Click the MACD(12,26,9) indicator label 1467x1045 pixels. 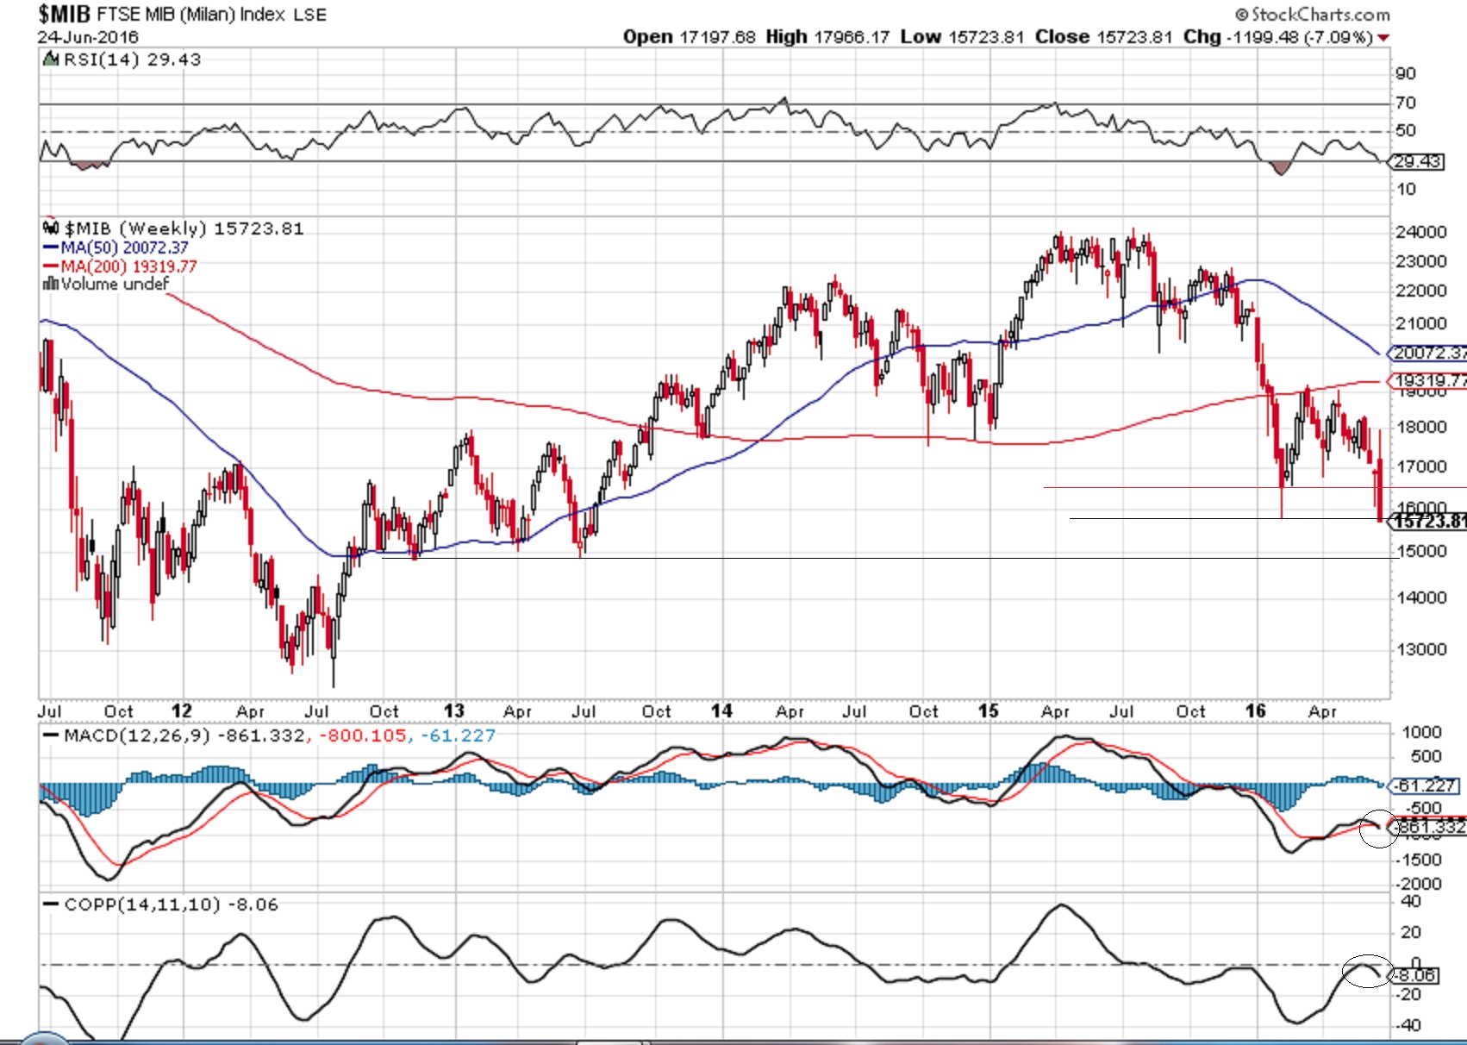[137, 735]
